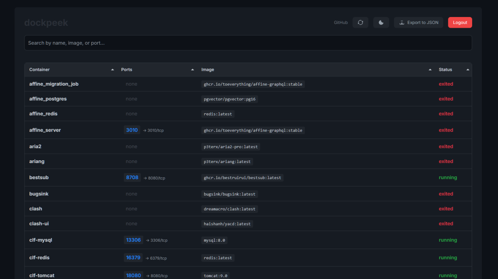Image resolution: width=498 pixels, height=279 pixels.
Task: Select bugsink container name
Action: tap(39, 194)
